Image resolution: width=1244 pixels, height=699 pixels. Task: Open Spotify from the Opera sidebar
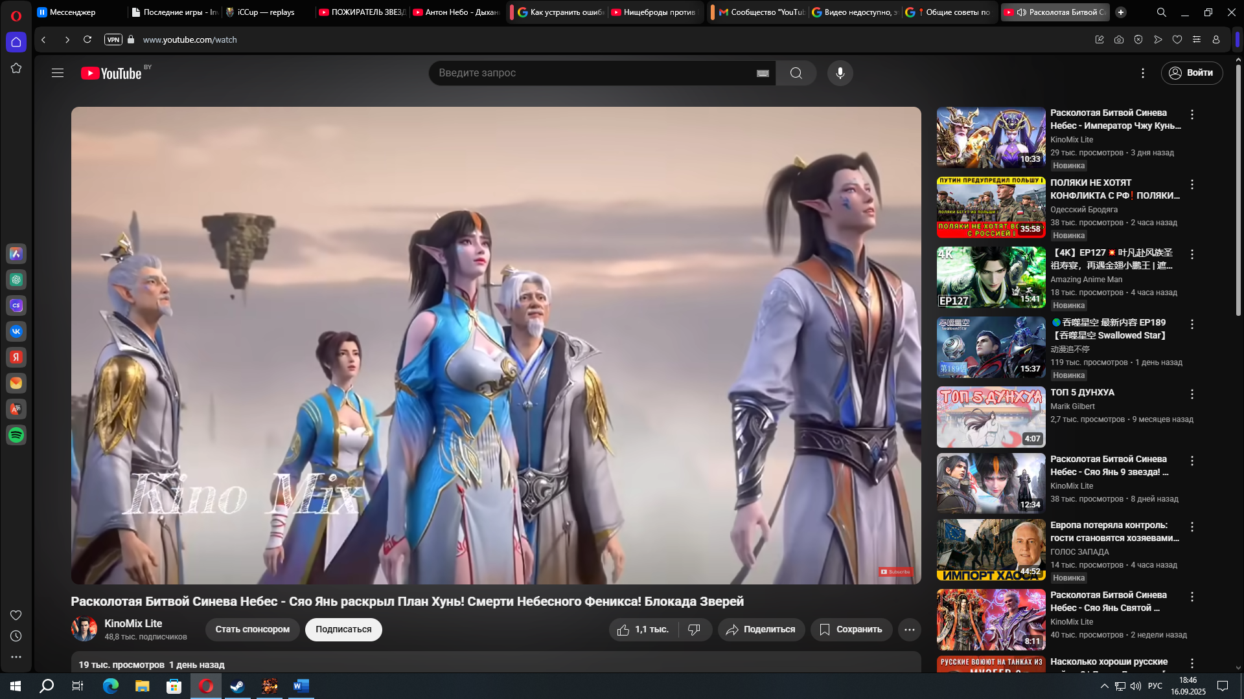(x=16, y=435)
